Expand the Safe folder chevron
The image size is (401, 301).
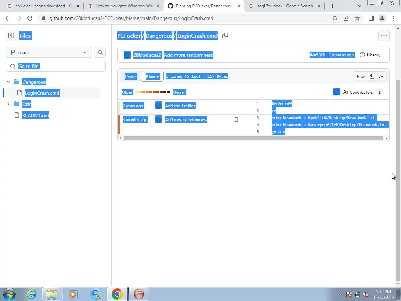coord(8,104)
